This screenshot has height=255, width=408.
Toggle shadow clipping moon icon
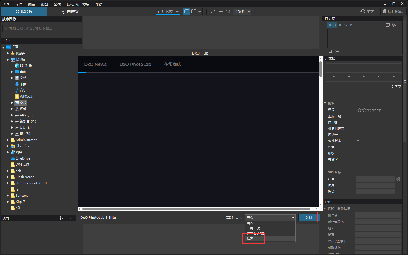coord(330,51)
